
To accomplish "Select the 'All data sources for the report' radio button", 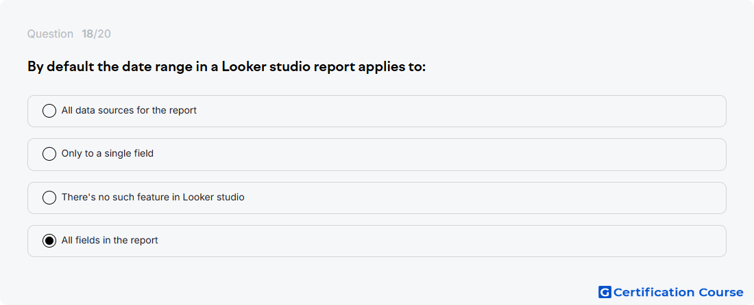I will pyautogui.click(x=49, y=111).
